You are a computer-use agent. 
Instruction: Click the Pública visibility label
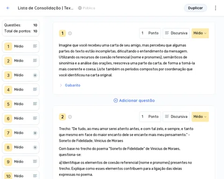pyautogui.click(x=89, y=8)
